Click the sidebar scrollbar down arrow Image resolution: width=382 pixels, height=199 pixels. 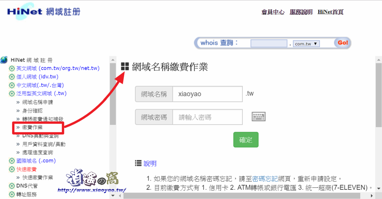click(113, 195)
